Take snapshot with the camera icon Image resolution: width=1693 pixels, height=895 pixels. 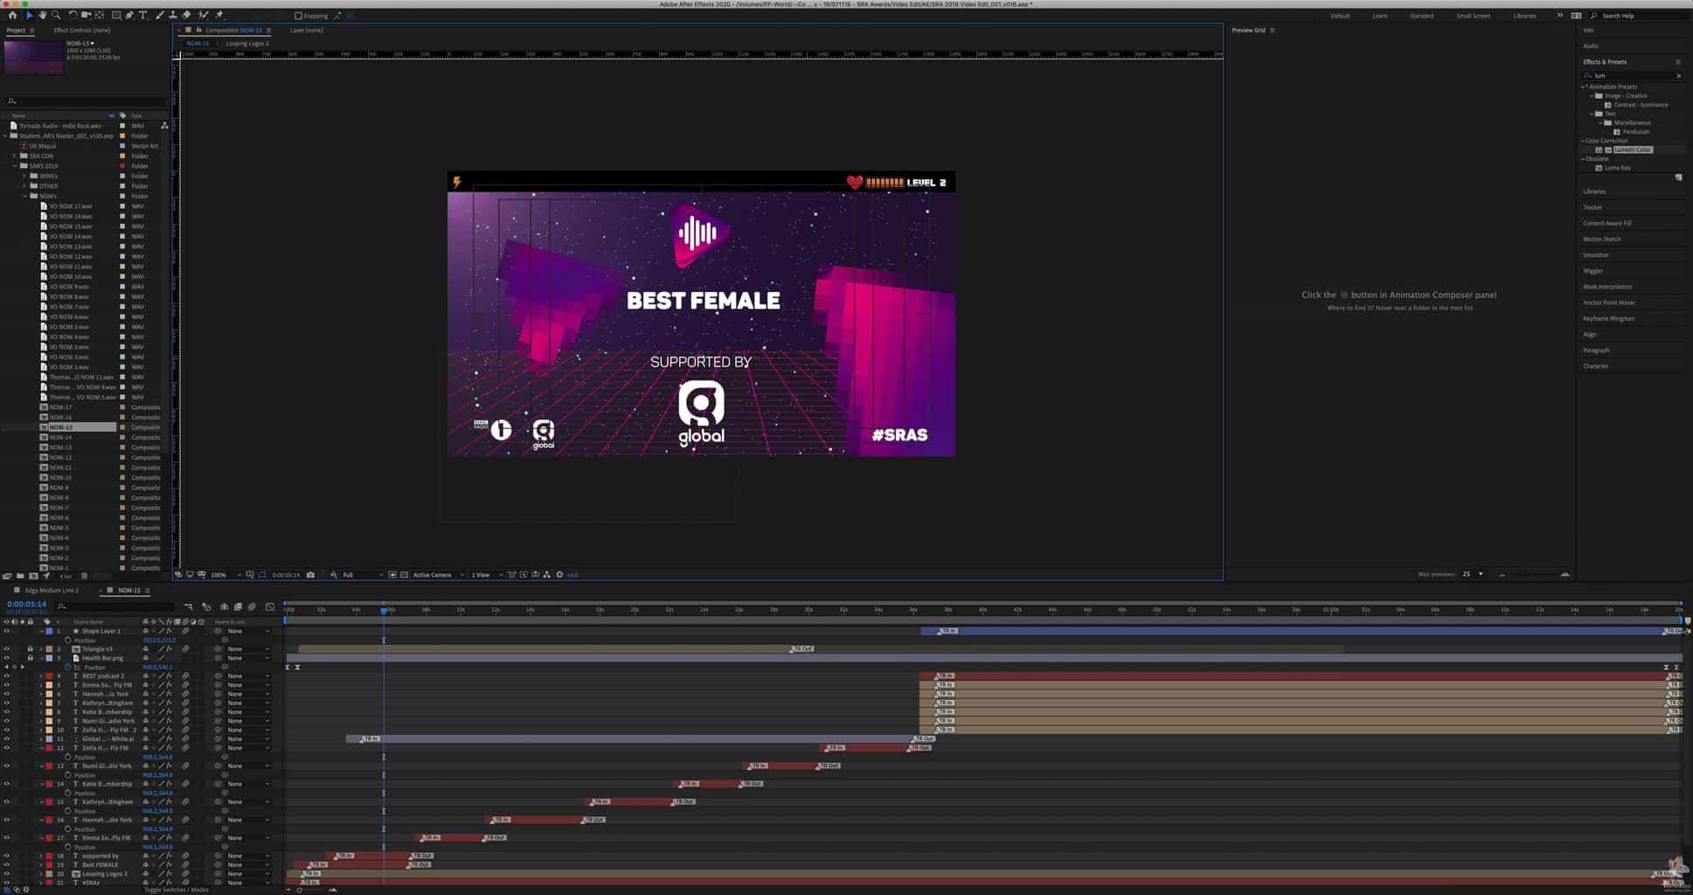(x=310, y=575)
